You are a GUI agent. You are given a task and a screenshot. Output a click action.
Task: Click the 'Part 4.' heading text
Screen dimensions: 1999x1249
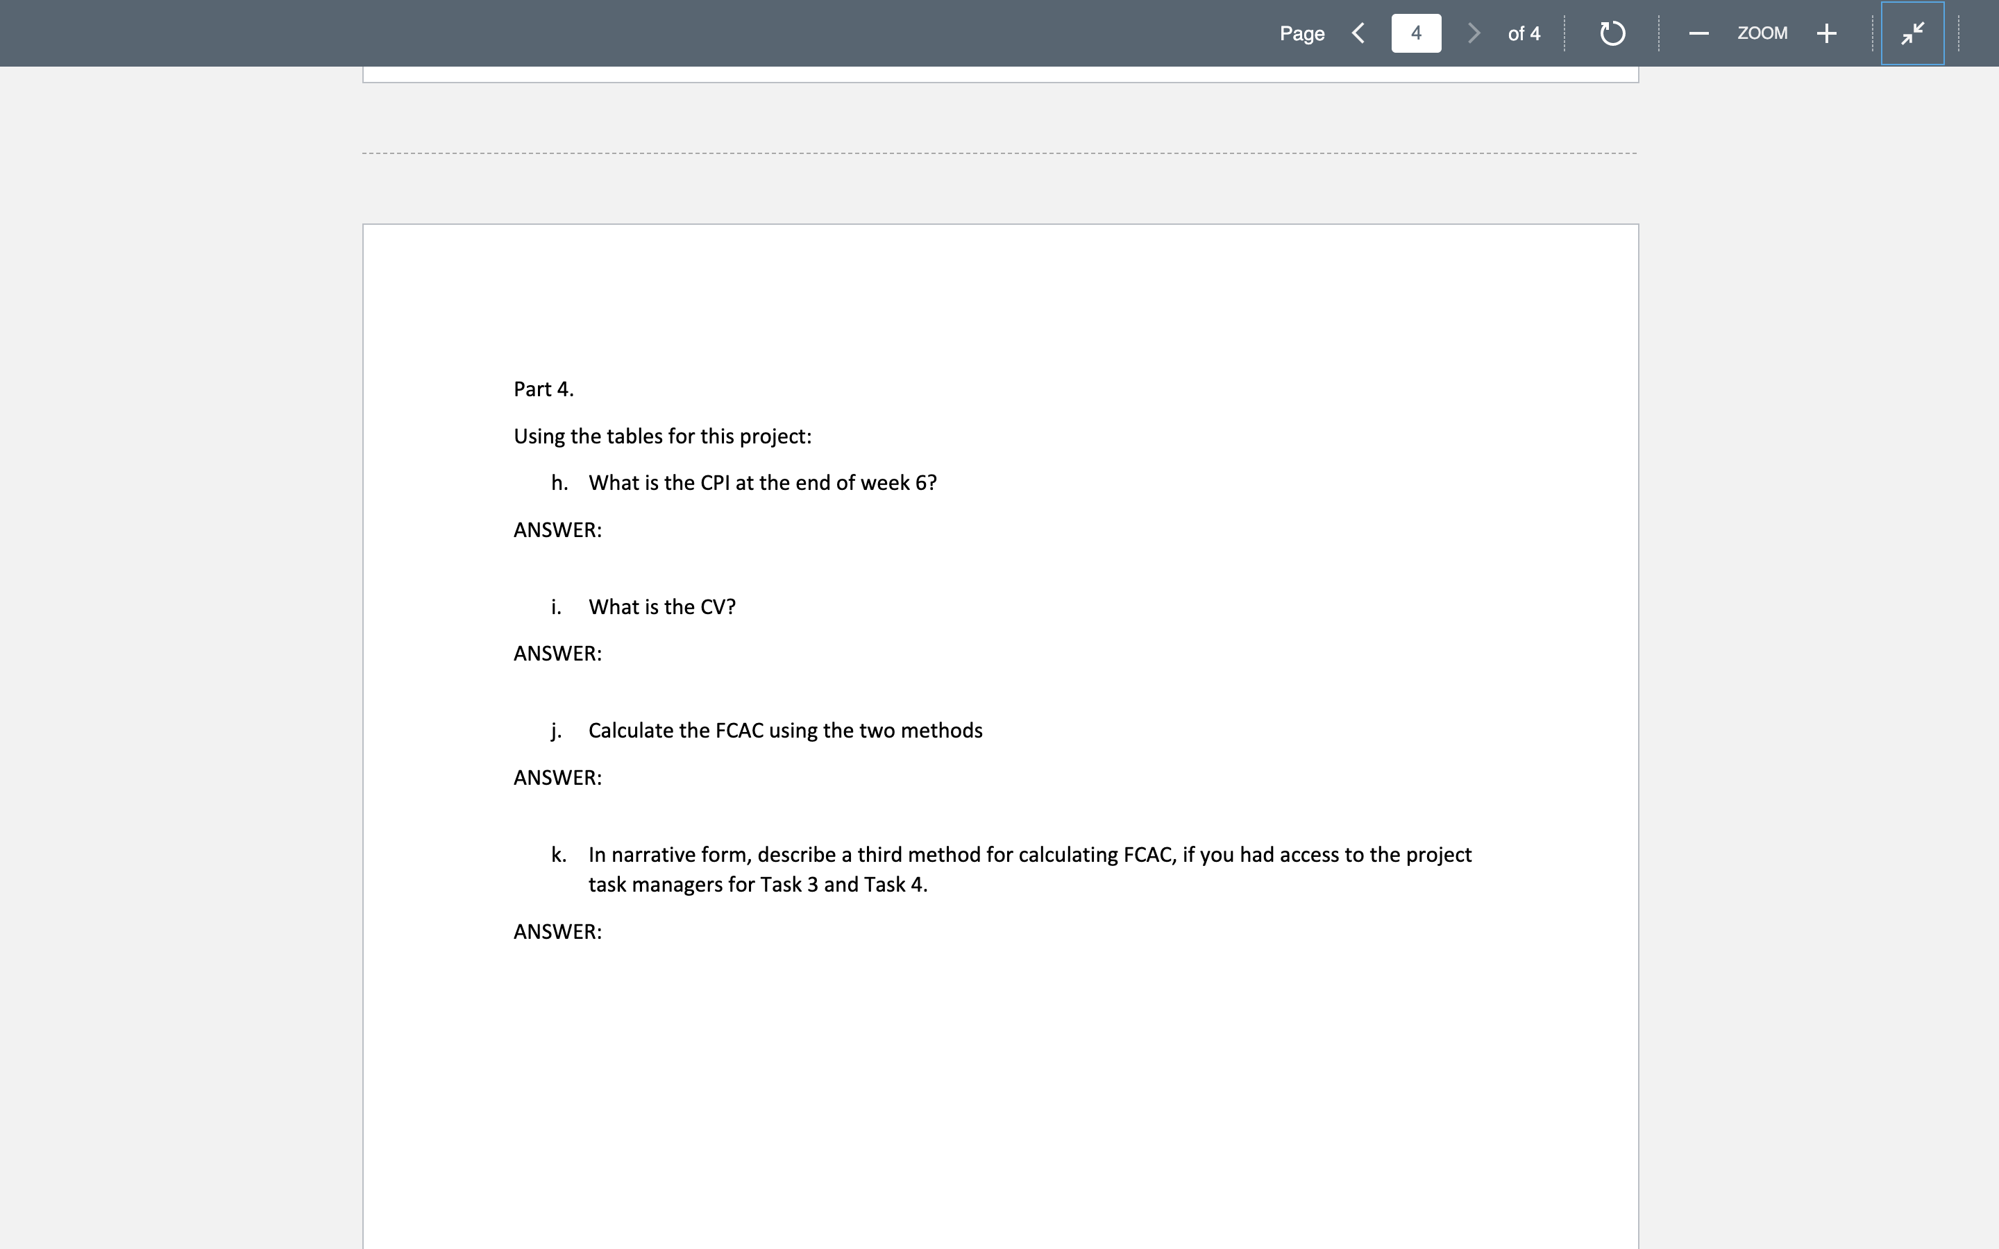[543, 389]
